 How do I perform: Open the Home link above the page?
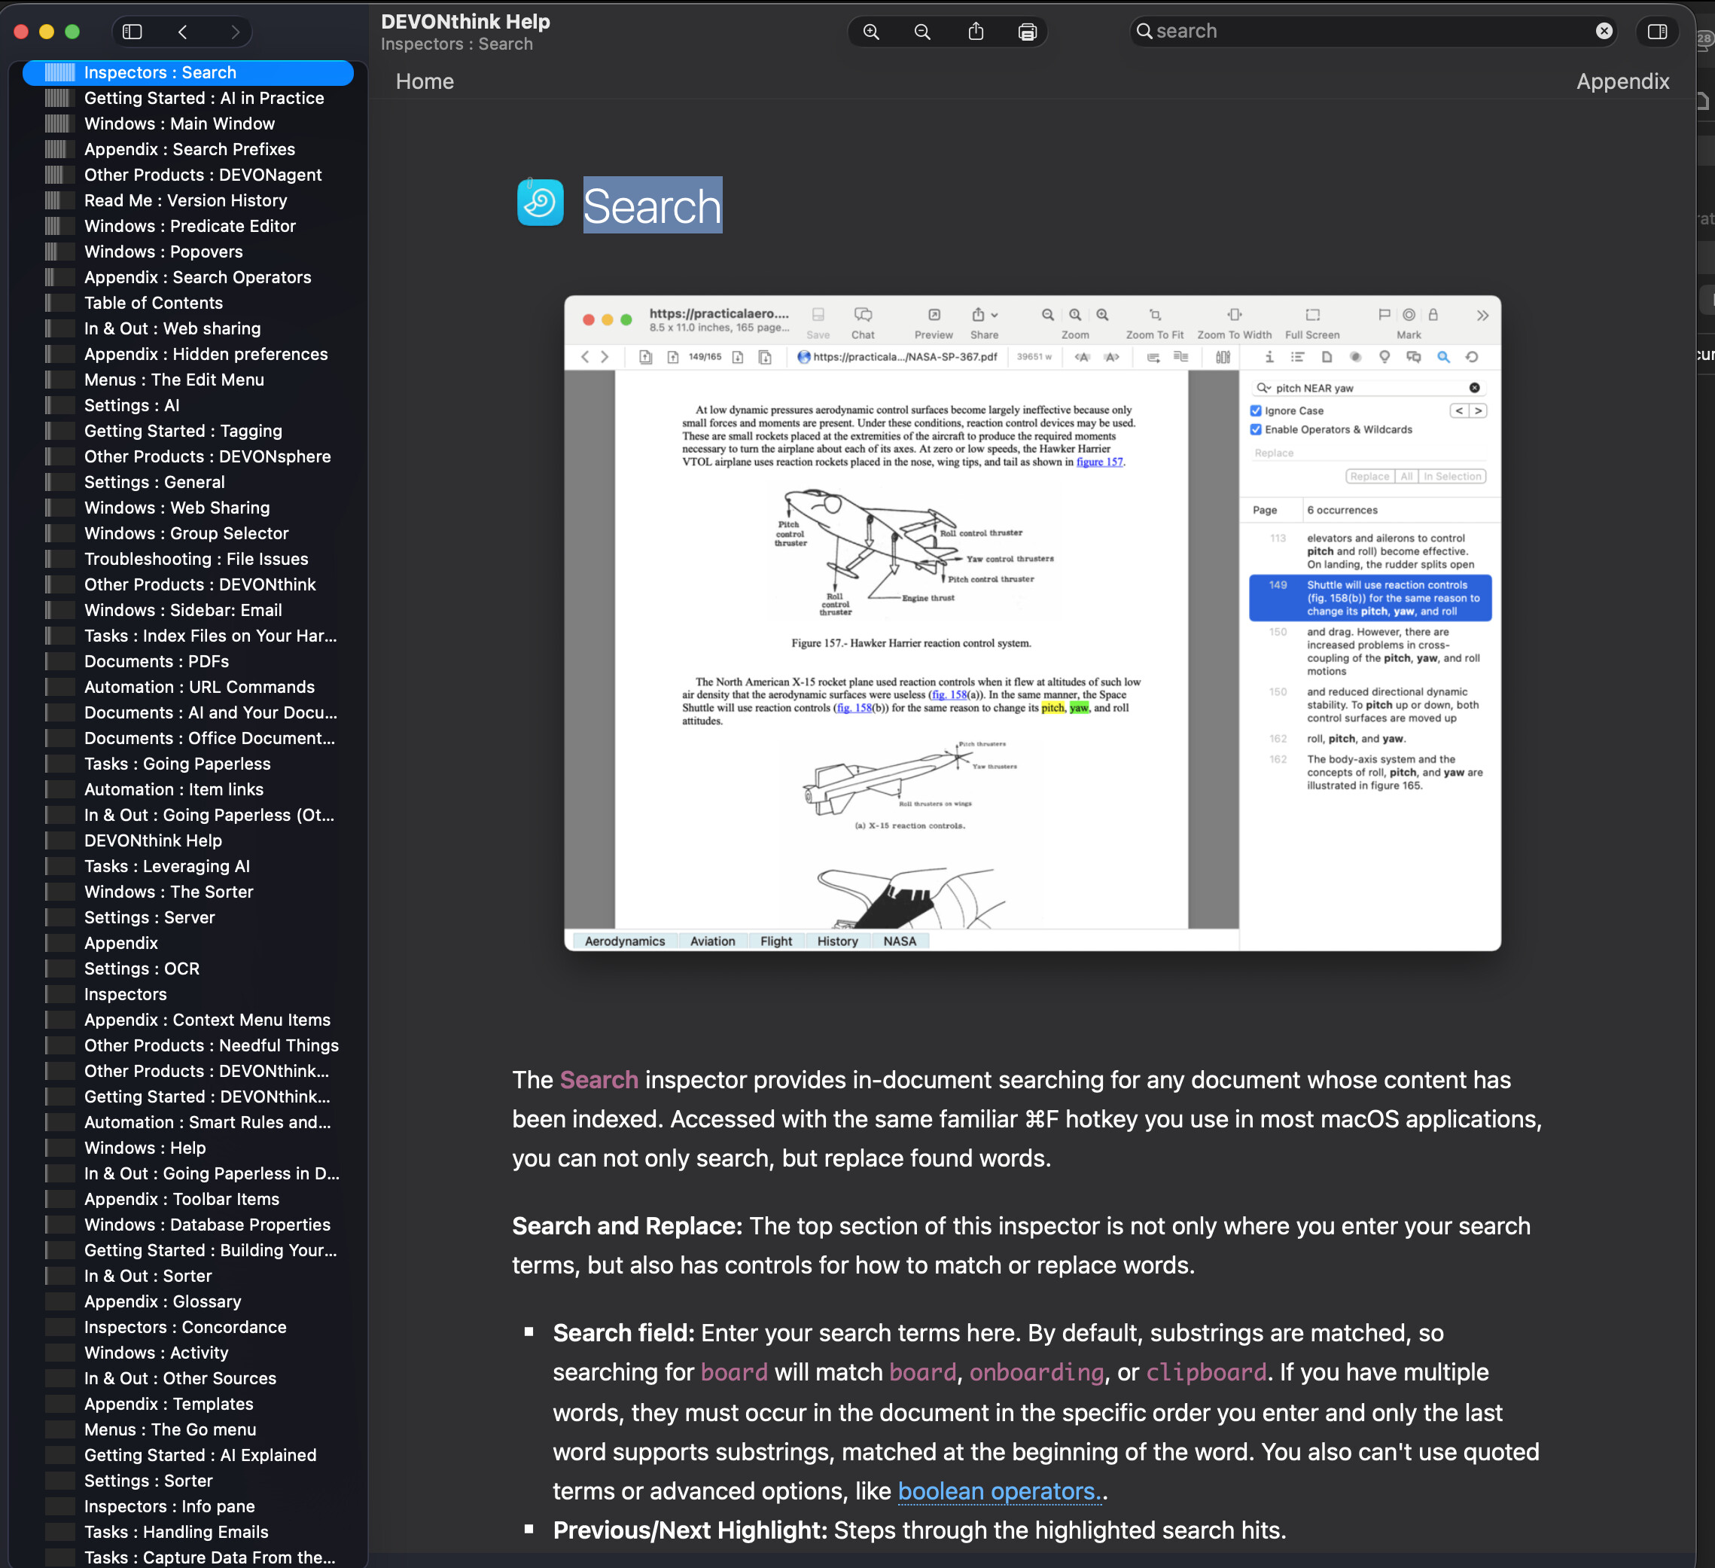(x=425, y=81)
